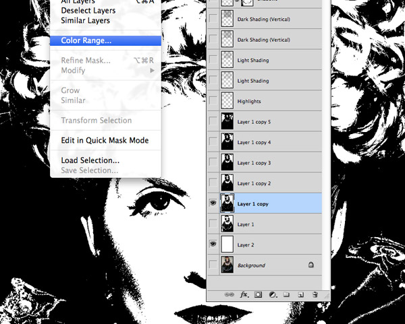Expand the Modify submenu arrow
405x324 pixels.
pyautogui.click(x=152, y=70)
